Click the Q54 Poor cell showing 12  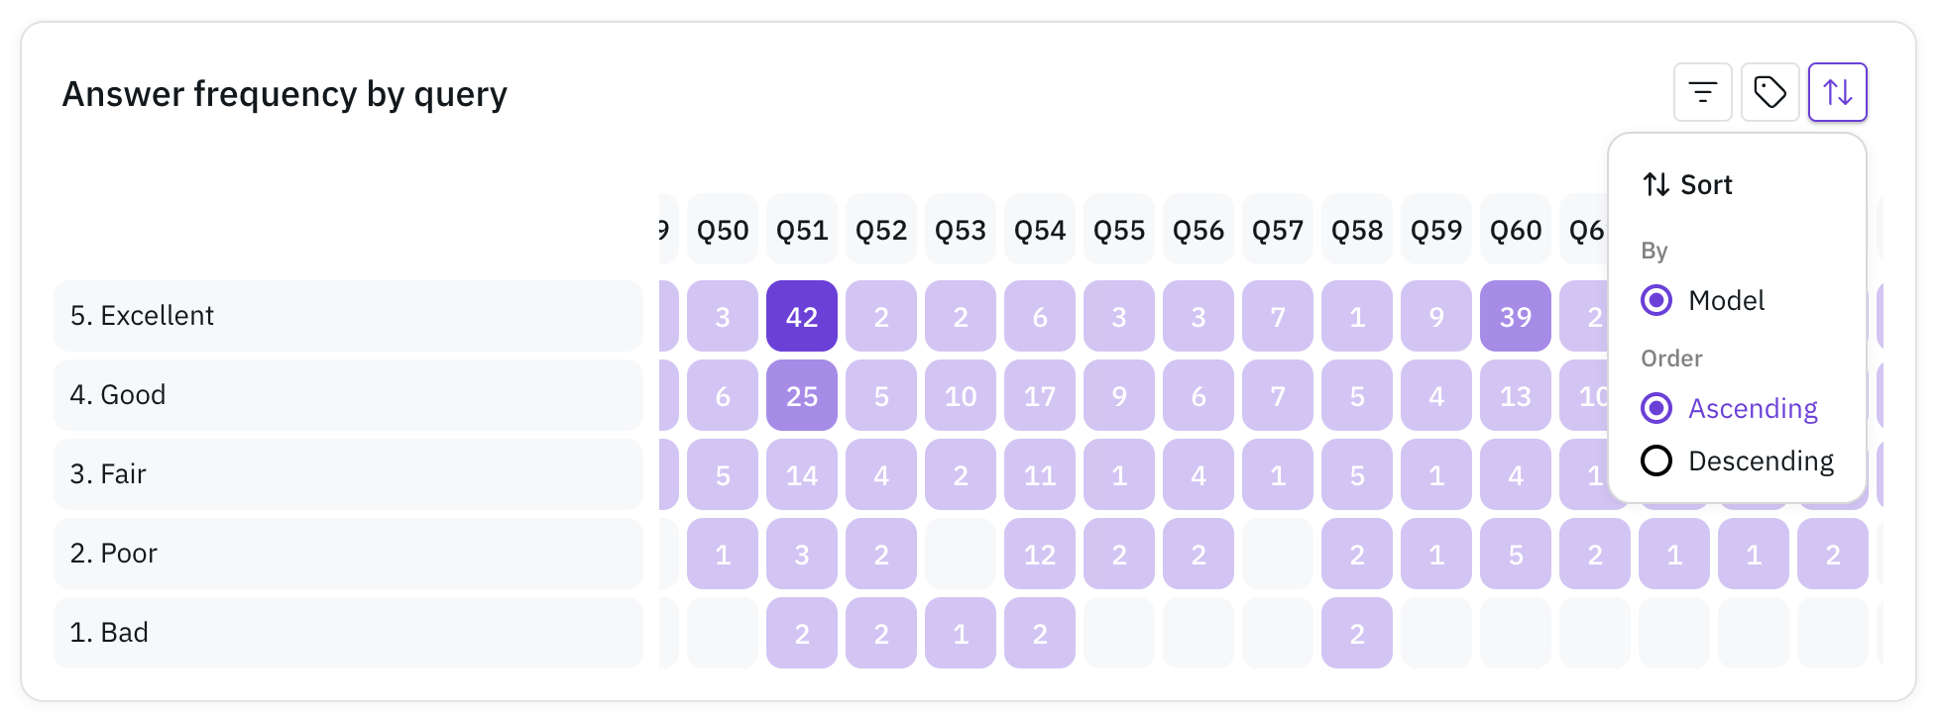tap(1040, 554)
